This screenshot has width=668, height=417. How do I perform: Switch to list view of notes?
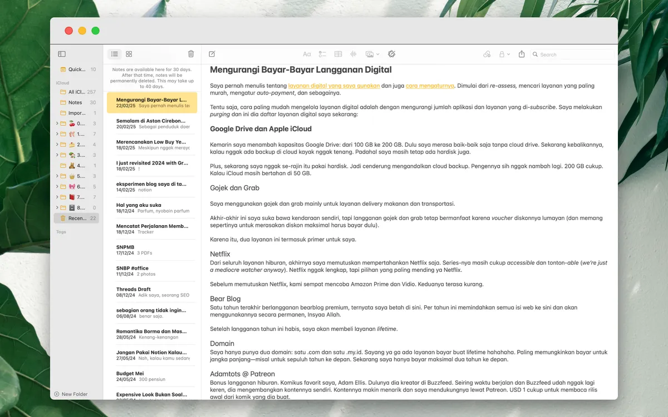tap(114, 54)
